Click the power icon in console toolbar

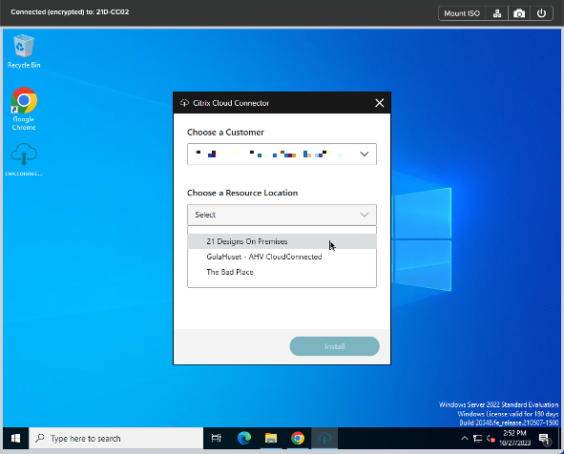(541, 13)
